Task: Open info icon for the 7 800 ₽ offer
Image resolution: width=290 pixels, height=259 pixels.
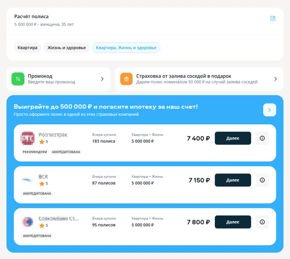Action: click(x=262, y=222)
